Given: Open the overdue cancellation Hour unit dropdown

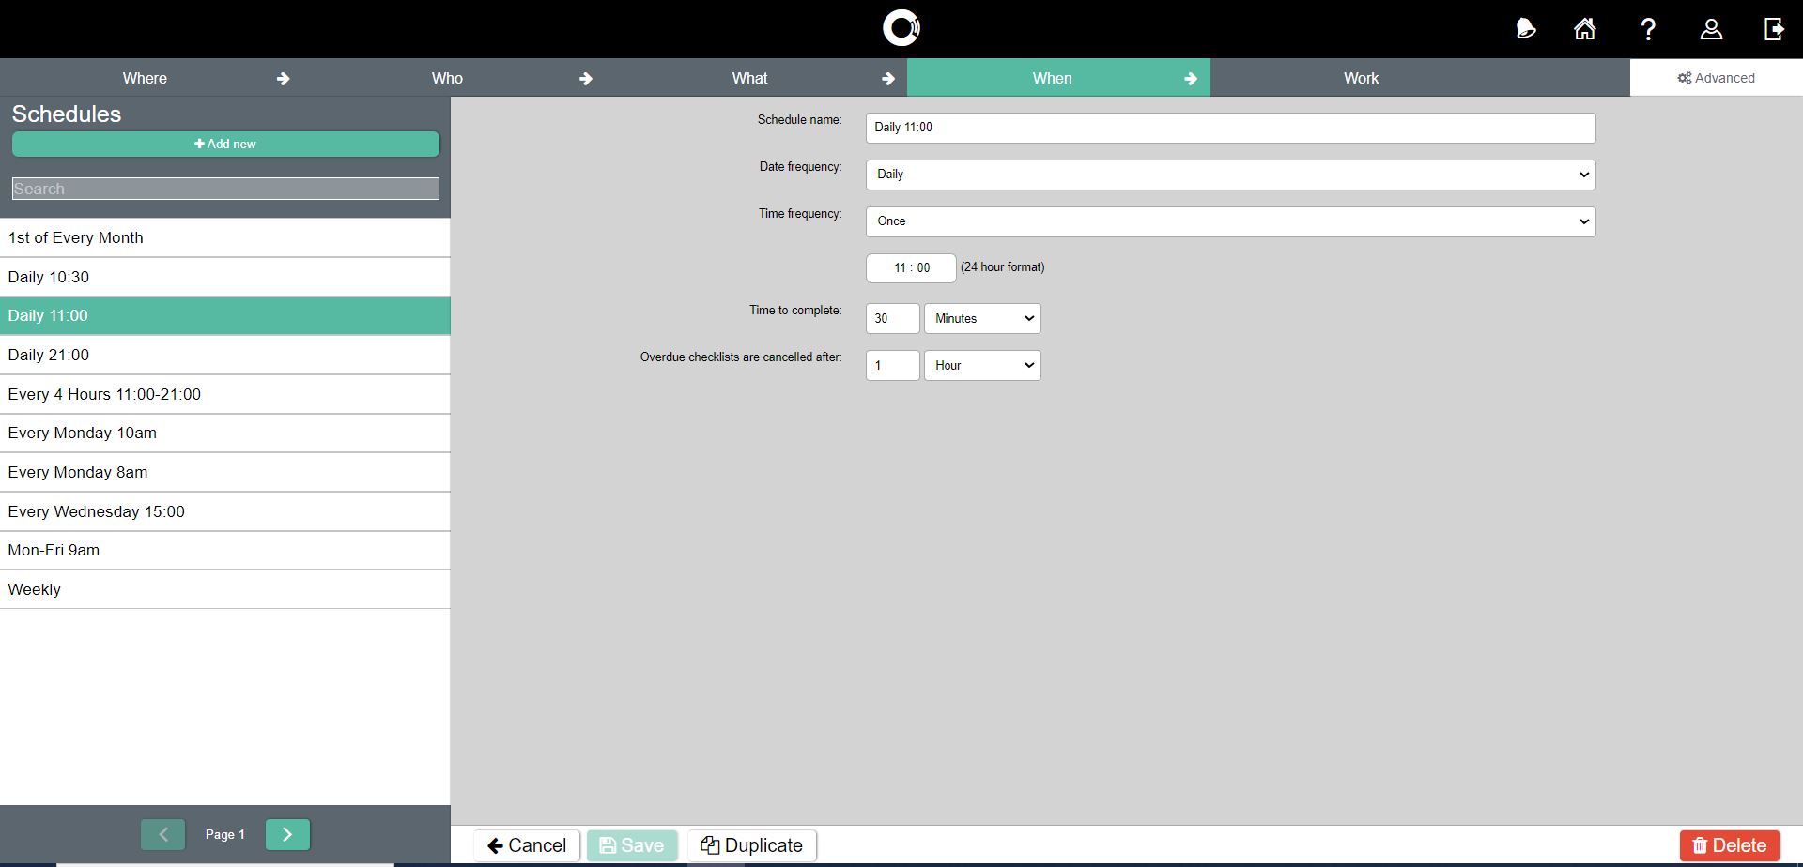Looking at the screenshot, I should (982, 366).
